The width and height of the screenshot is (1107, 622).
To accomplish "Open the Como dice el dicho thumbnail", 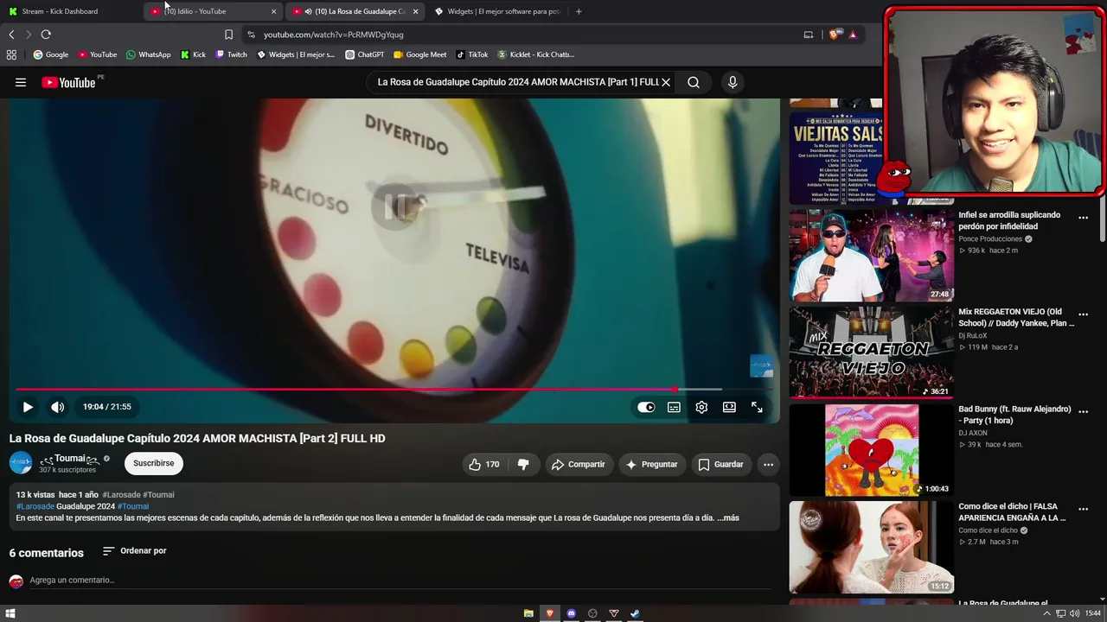I will (872, 547).
